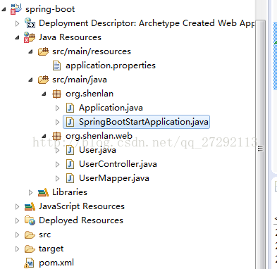Select SpringBootStartApplication.java file name
Viewport: 277px width, 269px height.
[144, 122]
